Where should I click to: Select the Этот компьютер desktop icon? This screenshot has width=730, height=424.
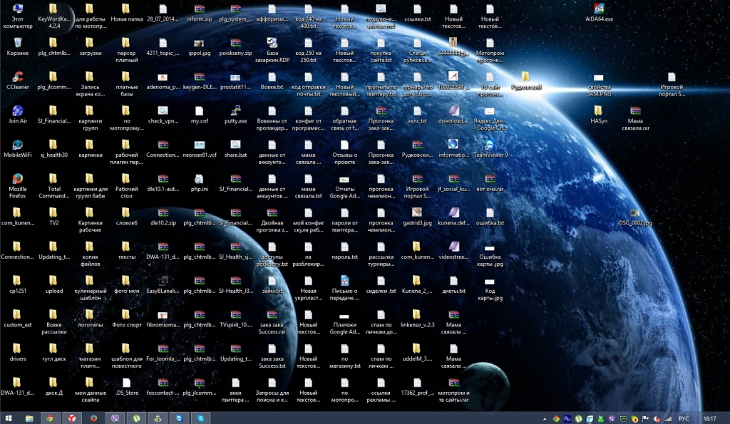pos(17,9)
